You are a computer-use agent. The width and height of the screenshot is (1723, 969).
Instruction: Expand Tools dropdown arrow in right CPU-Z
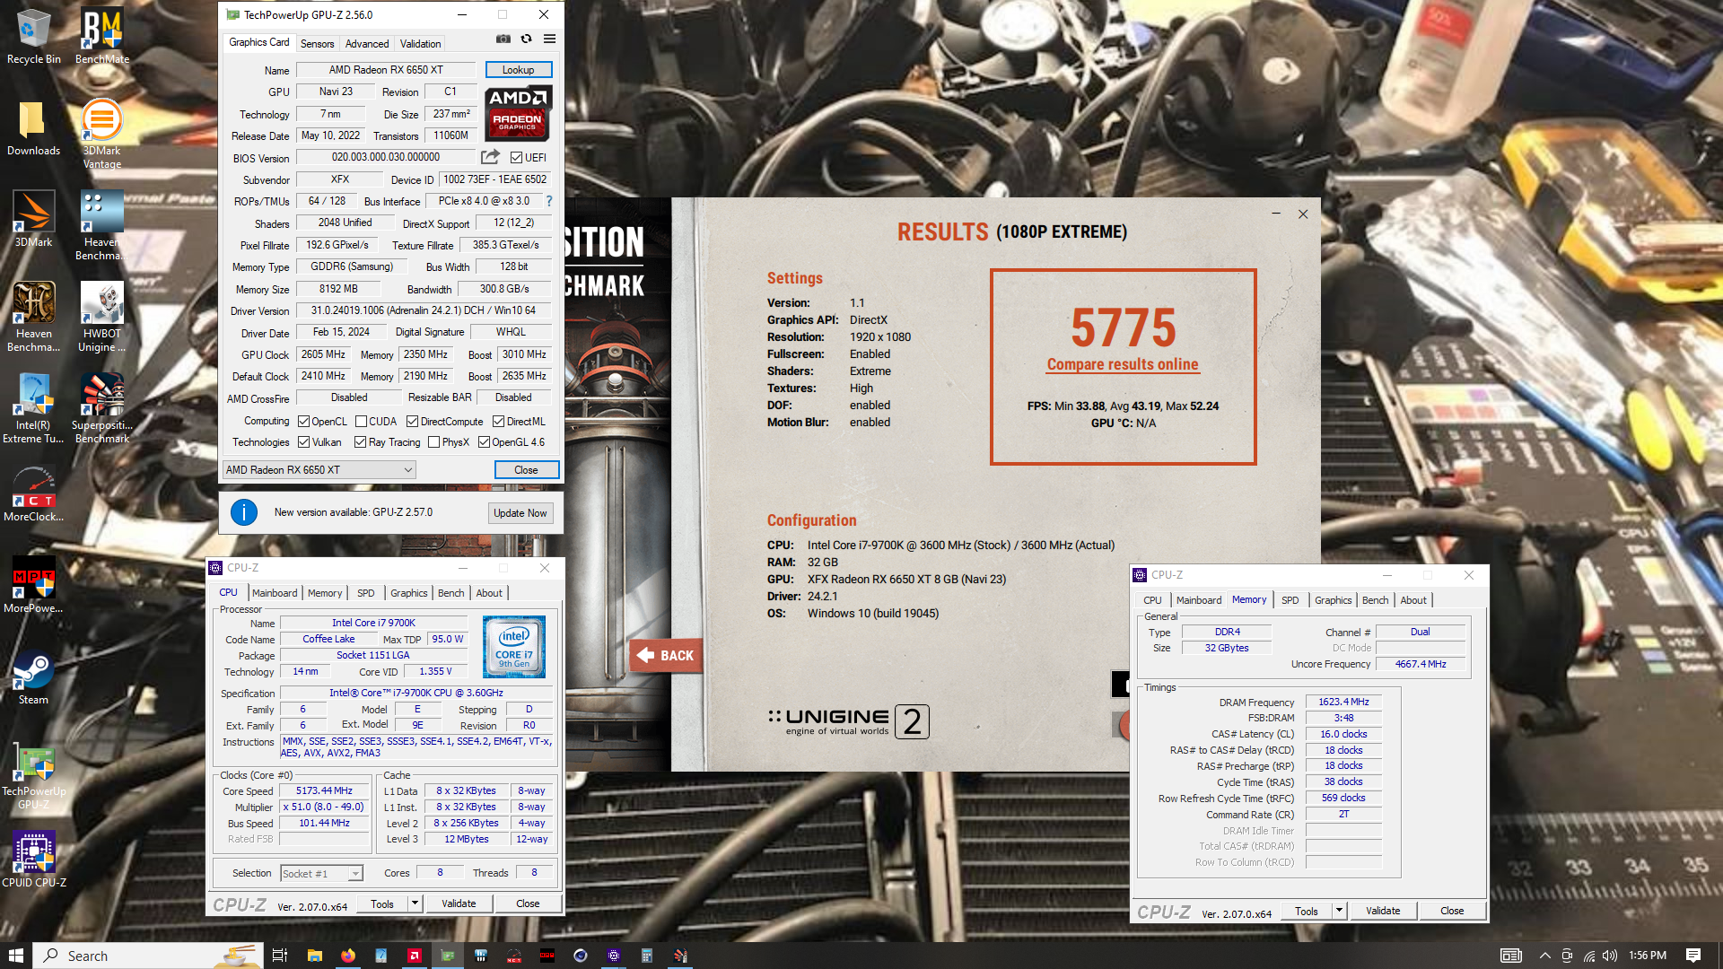[1339, 911]
